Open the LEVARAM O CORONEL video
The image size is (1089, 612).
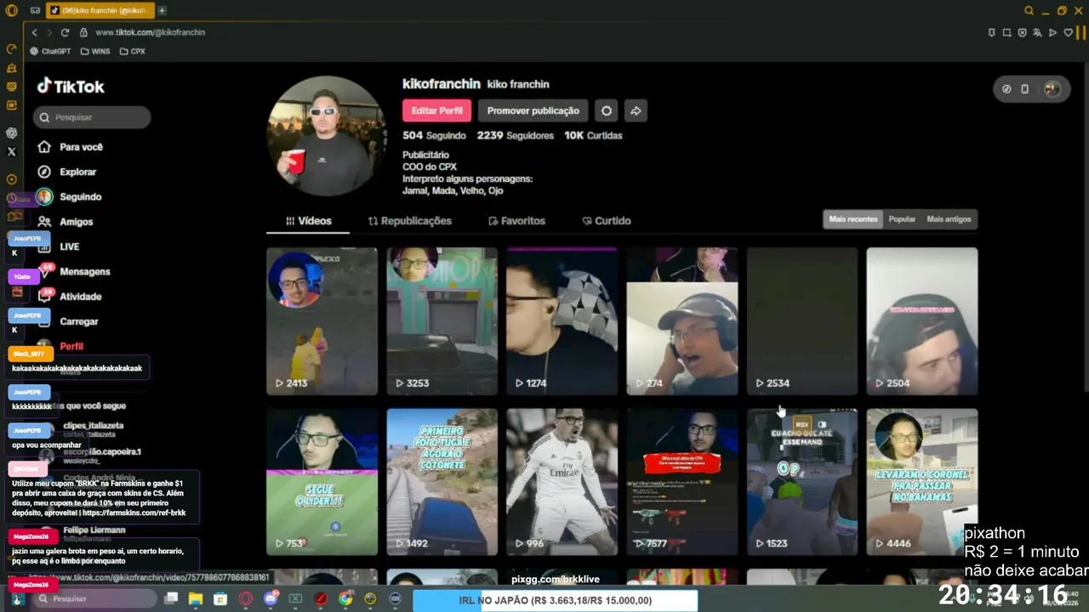coord(922,482)
